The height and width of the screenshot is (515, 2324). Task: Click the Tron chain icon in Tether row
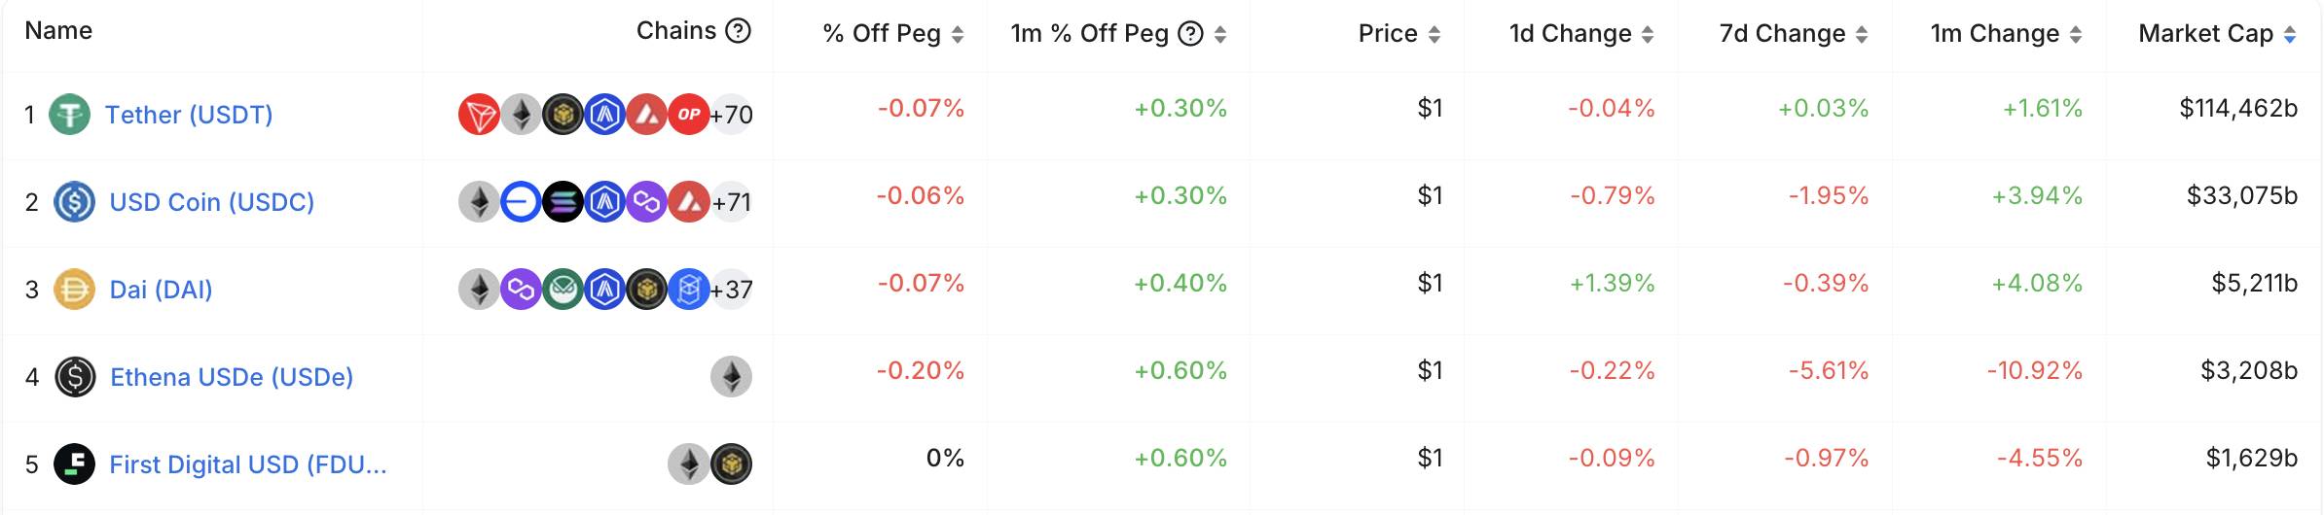click(479, 115)
